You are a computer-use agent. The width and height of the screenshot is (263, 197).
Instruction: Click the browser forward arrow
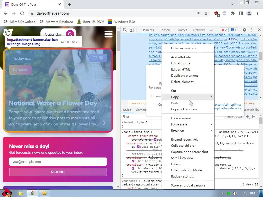(x=14, y=13)
